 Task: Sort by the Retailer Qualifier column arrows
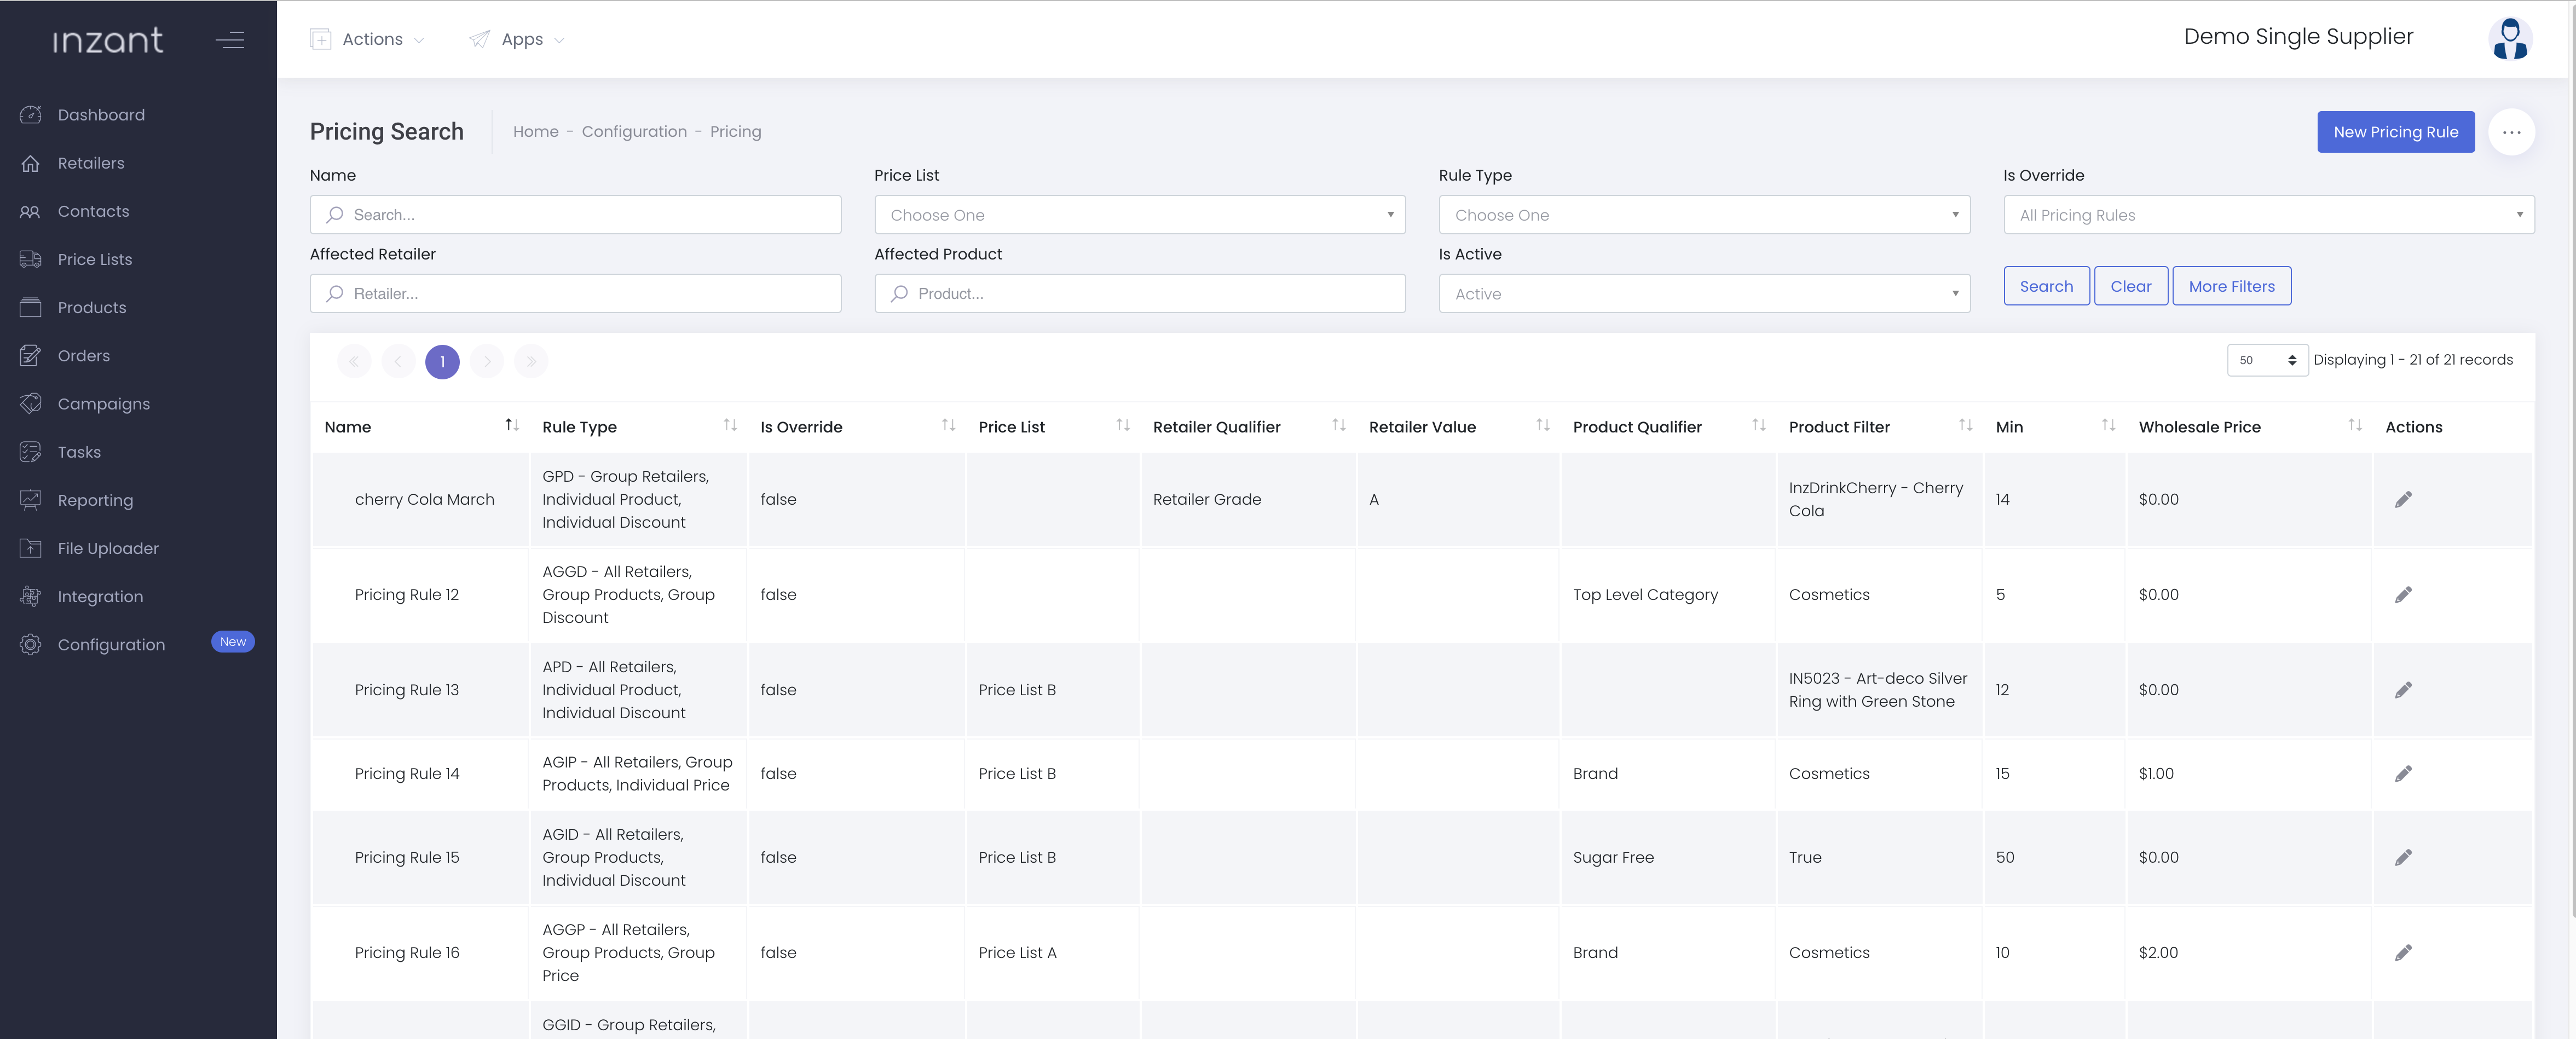click(x=1339, y=425)
